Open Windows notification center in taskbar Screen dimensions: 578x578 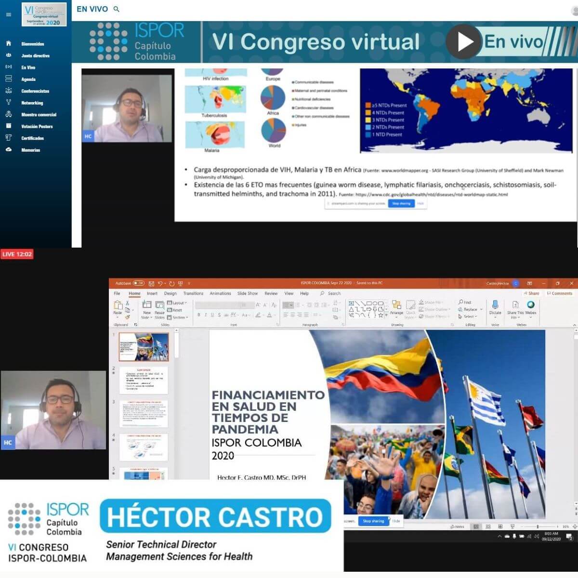(569, 537)
